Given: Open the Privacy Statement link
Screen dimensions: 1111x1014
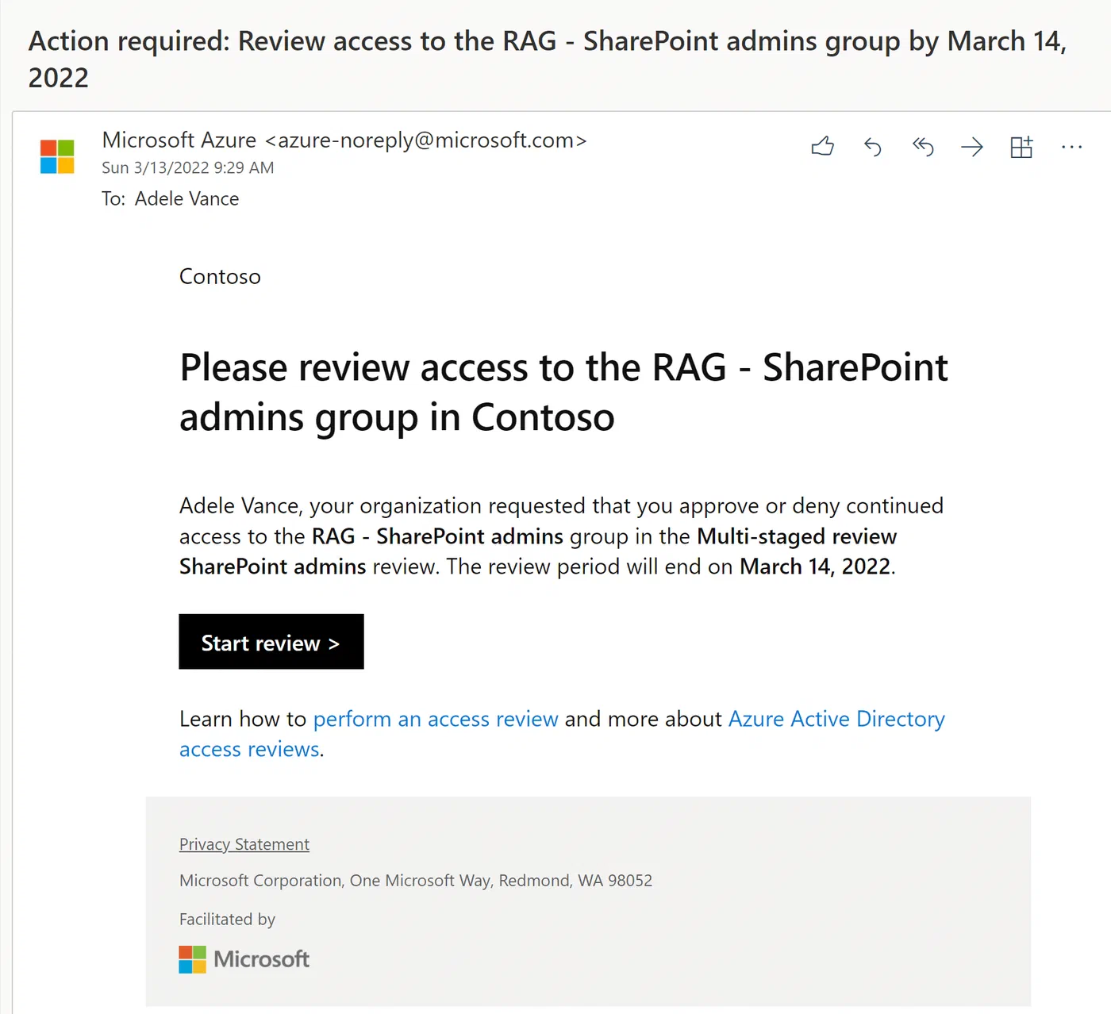Looking at the screenshot, I should click(244, 844).
